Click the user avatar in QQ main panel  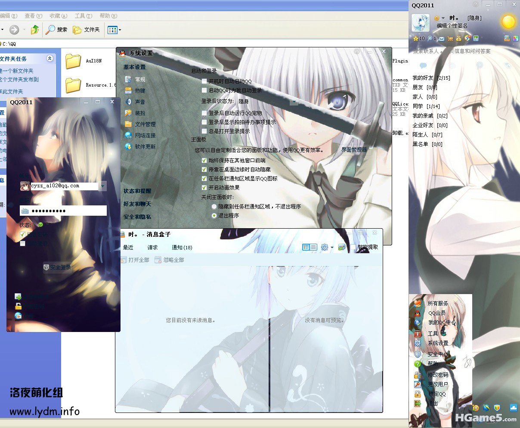click(421, 23)
